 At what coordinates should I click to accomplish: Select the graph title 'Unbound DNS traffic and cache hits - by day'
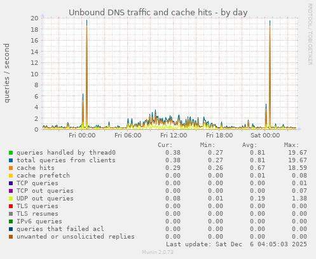pyautogui.click(x=158, y=13)
